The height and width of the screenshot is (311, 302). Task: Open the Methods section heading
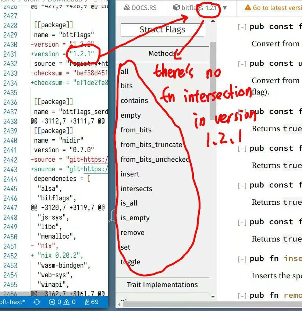tap(162, 53)
